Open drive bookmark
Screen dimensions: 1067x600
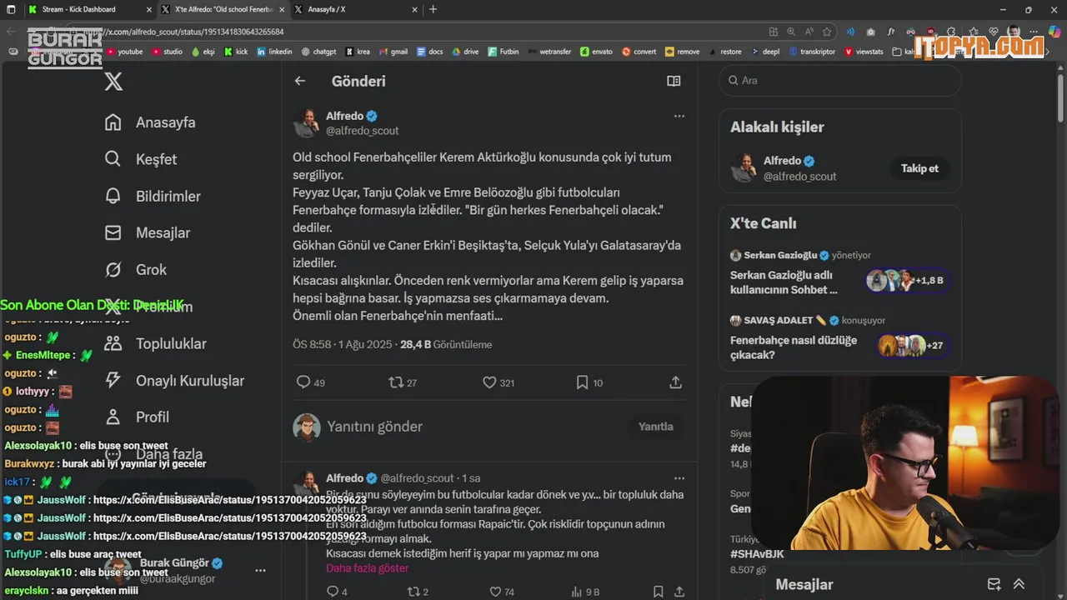coord(465,52)
